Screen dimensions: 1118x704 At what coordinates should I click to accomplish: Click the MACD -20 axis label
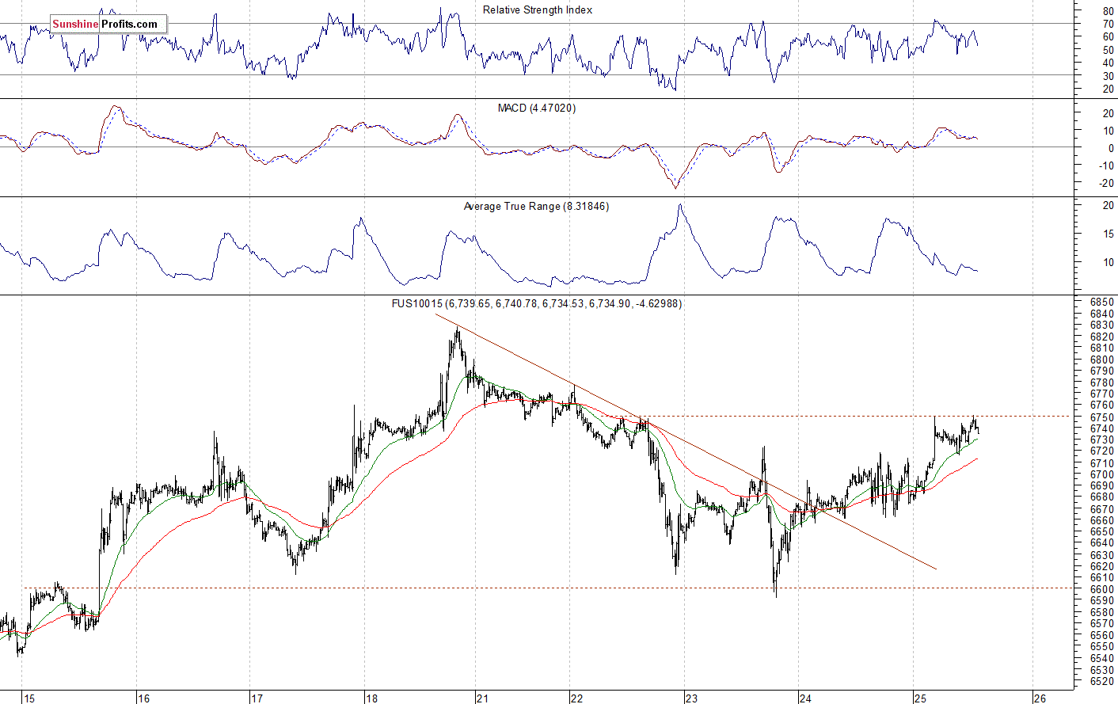tap(1106, 183)
